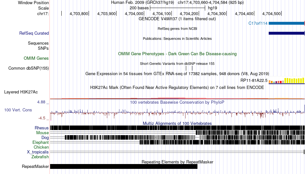Click the 4,703,800 ruler position
Image resolution: width=305 pixels, height=174 pixels.
(79, 13)
